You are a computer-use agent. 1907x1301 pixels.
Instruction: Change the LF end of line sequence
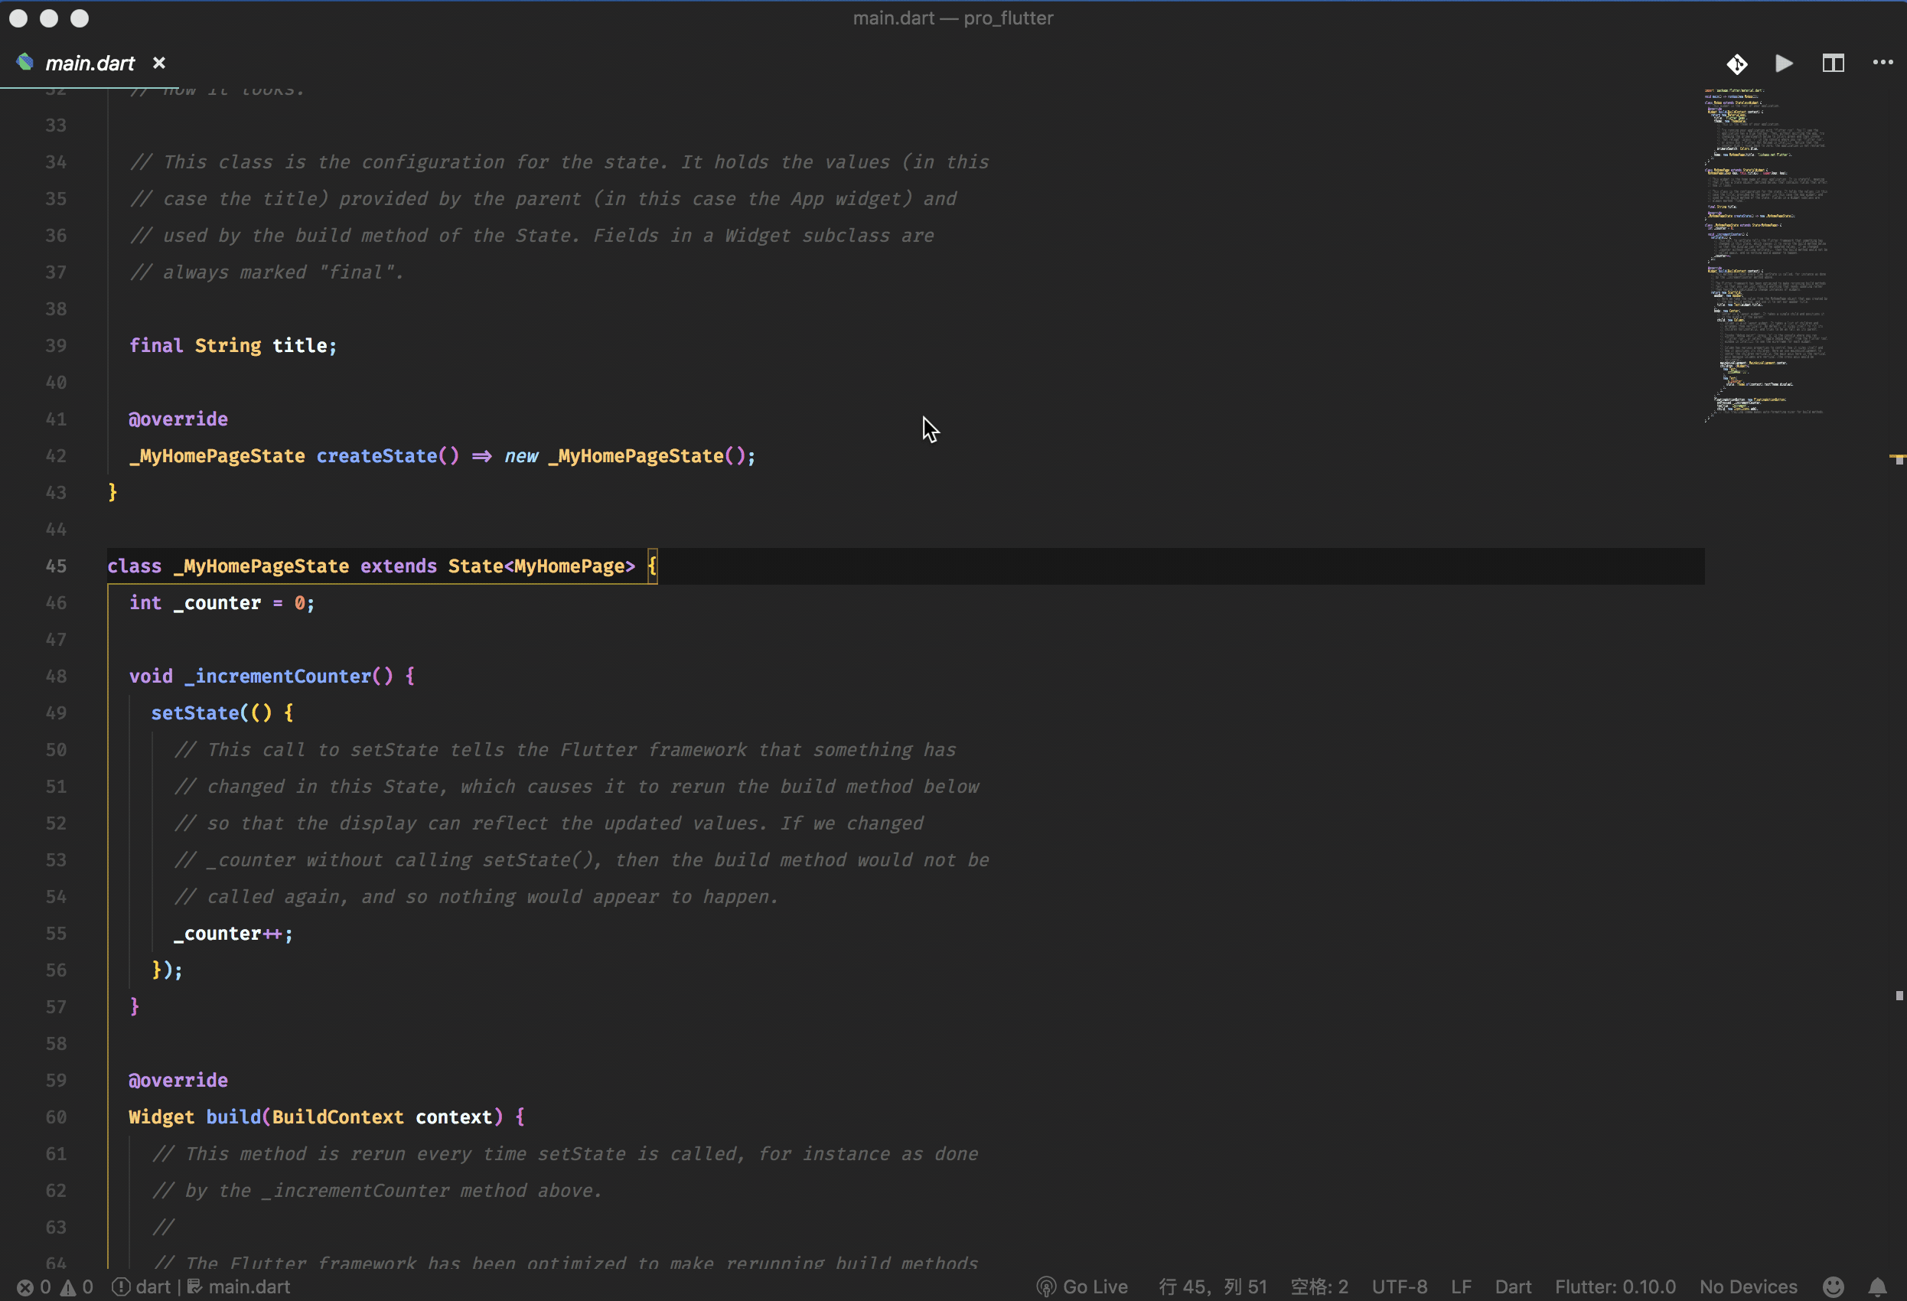click(x=1461, y=1286)
